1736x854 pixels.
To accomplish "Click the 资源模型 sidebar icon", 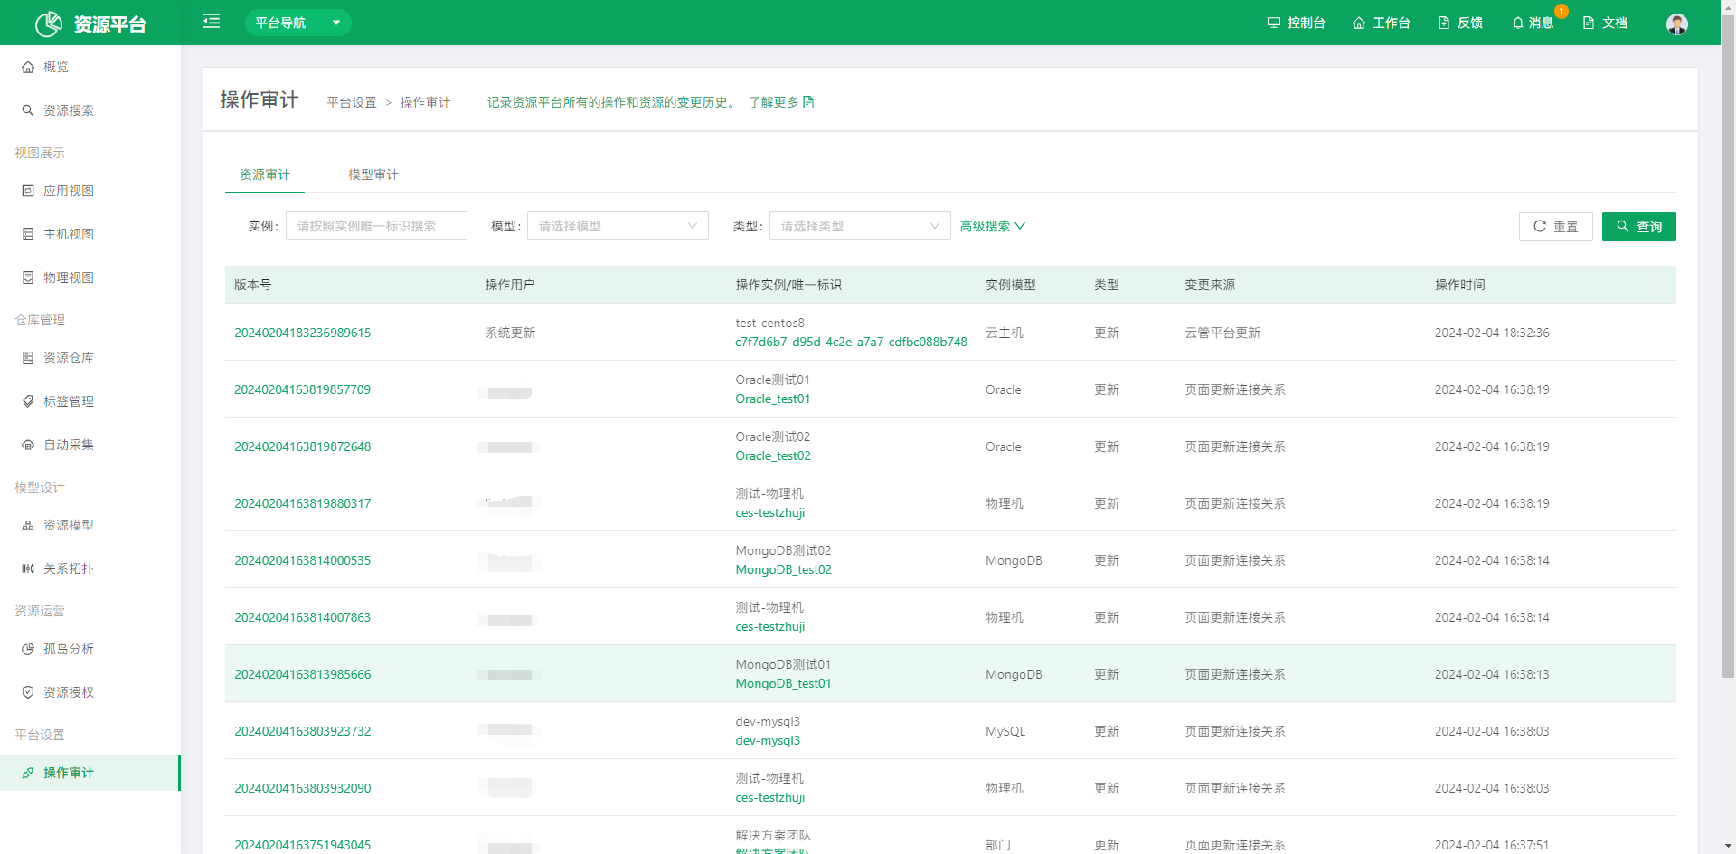I will 28,525.
